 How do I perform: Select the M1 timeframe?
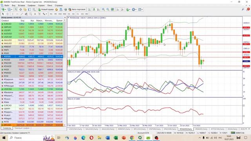pos(51,14)
